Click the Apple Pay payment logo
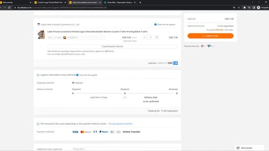The height and width of the screenshot is (151, 269). click(x=112, y=132)
